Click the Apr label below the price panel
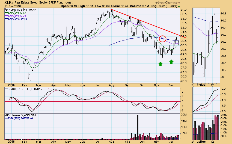232x144 pixels. pos(53,85)
